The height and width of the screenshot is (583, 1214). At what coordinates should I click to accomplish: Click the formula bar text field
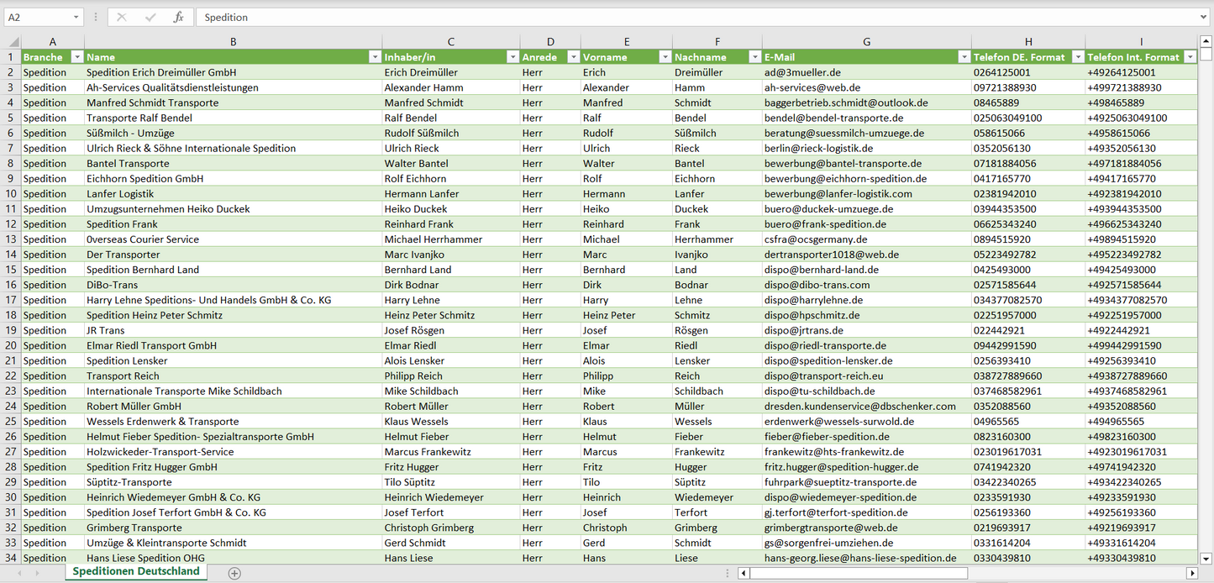coord(697,17)
